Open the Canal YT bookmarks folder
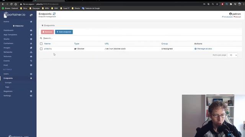The image size is (245, 137). [65, 8]
